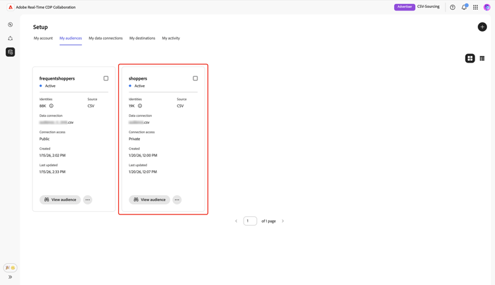495x285 pixels.
Task: Go to previous page arrow
Action: 236,221
